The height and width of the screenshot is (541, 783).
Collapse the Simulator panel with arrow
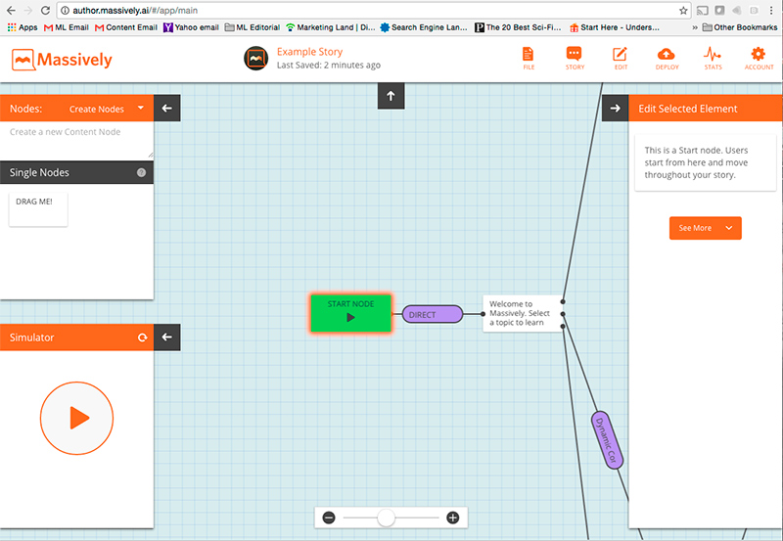(x=166, y=338)
